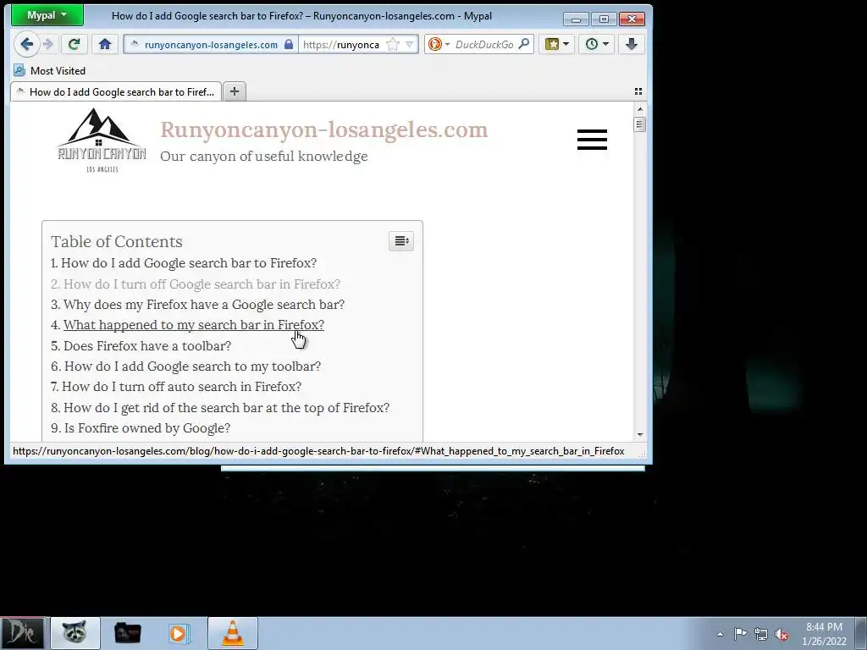The width and height of the screenshot is (867, 650).
Task: Open the VLC cone taskbar icon
Action: pyautogui.click(x=233, y=633)
